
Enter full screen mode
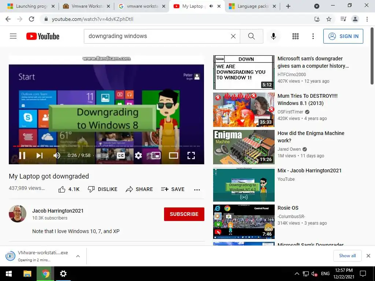point(191,156)
